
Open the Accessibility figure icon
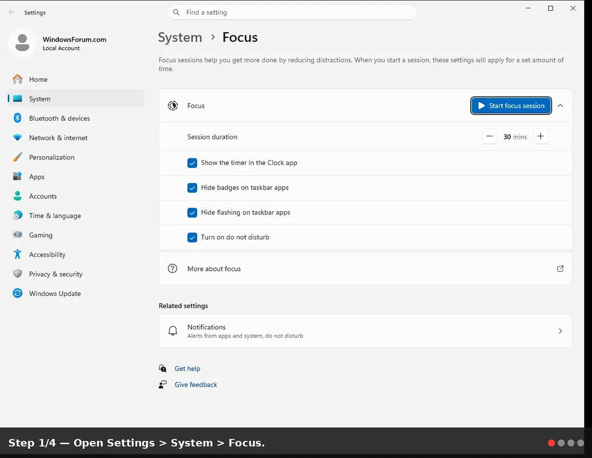[18, 254]
